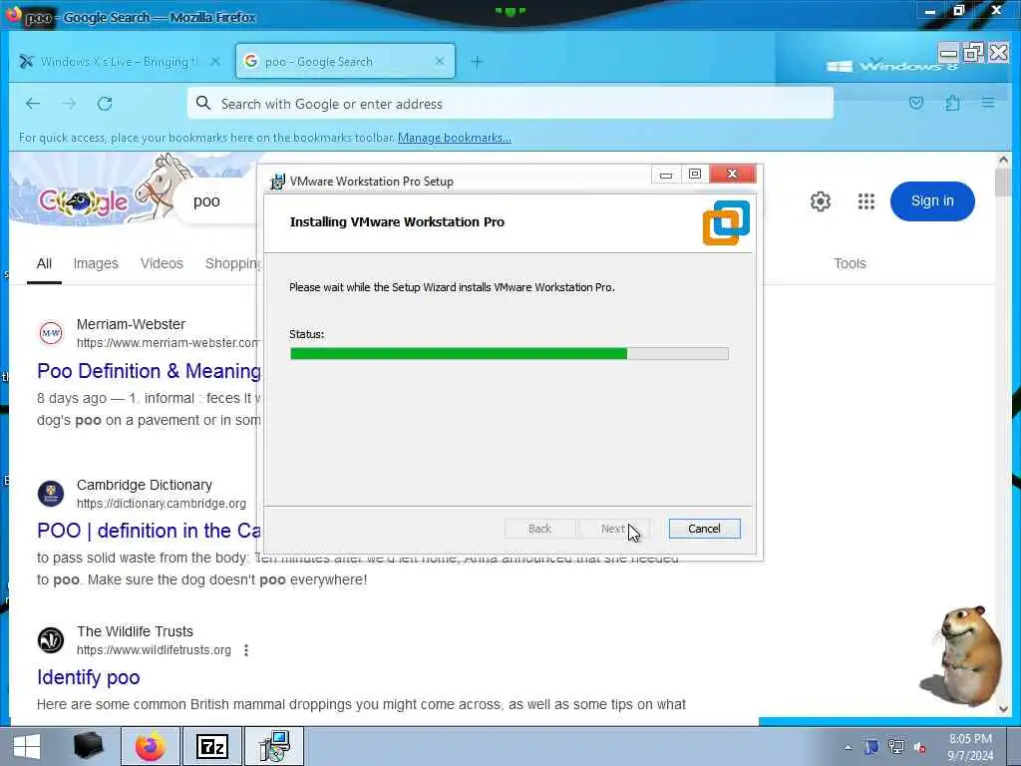
Task: Select the poo - Google Search tab
Action: 345,61
